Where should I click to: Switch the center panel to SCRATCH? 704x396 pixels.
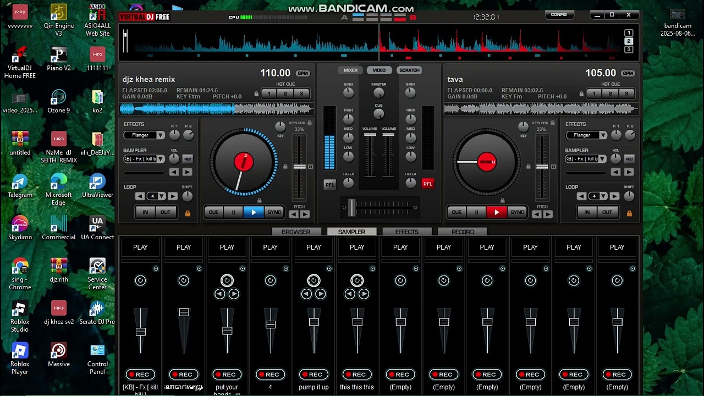point(409,70)
